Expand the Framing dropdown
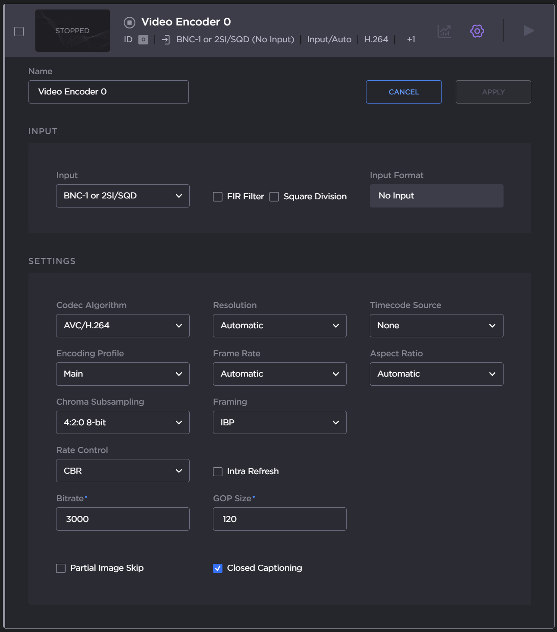Screen dimensions: 557x632 click(279, 422)
